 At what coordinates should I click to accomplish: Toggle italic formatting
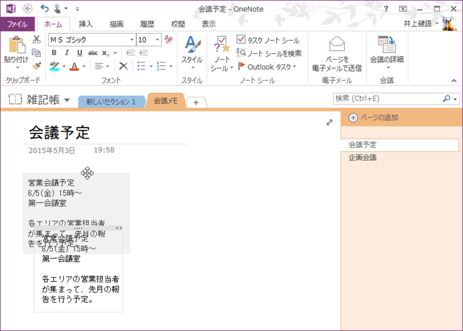(x=67, y=53)
